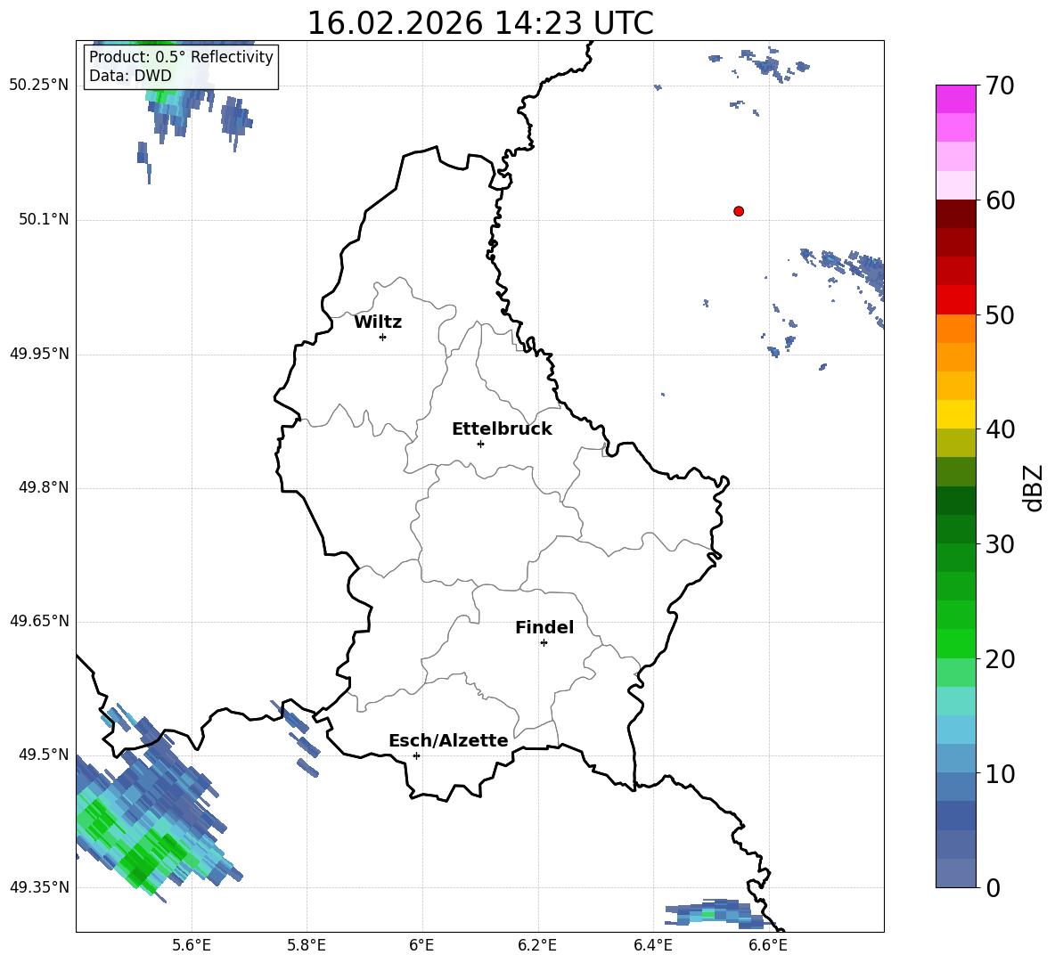Image resolution: width=1055 pixels, height=963 pixels.
Task: Click the Wiltz label
Action: pos(378,322)
